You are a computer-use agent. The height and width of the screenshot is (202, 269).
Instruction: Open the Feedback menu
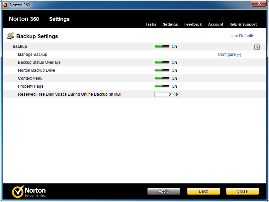[193, 24]
